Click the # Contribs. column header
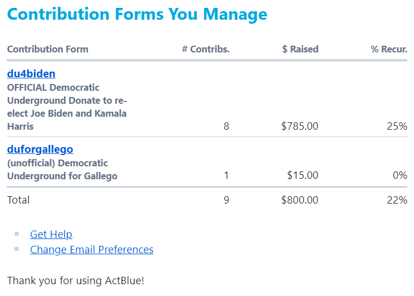414x296 pixels. pyautogui.click(x=206, y=49)
